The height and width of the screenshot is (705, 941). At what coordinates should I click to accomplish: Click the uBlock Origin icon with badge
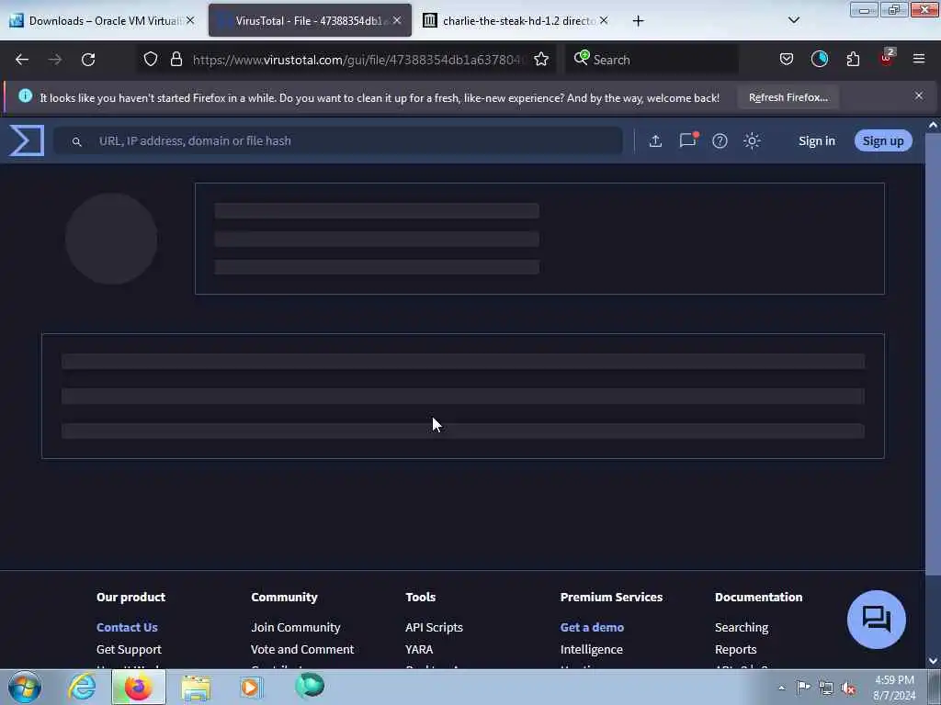[887, 58]
